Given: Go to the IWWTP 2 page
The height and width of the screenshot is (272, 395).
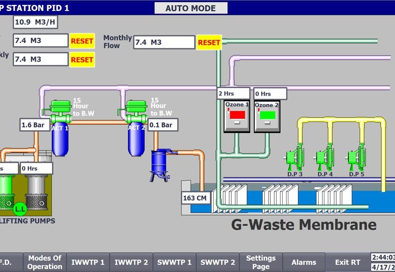Looking at the screenshot, I should 131,262.
